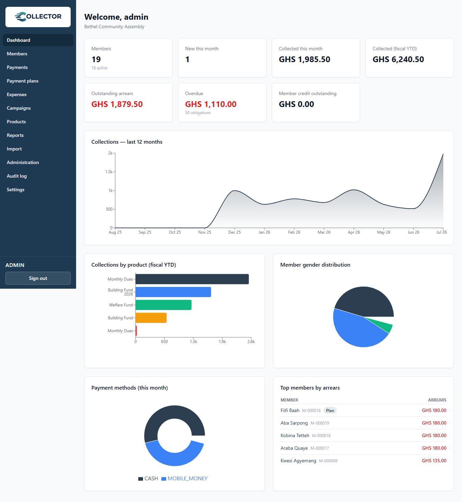Open member Kwesi Agyemang
The image size is (462, 502).
[x=298, y=461]
